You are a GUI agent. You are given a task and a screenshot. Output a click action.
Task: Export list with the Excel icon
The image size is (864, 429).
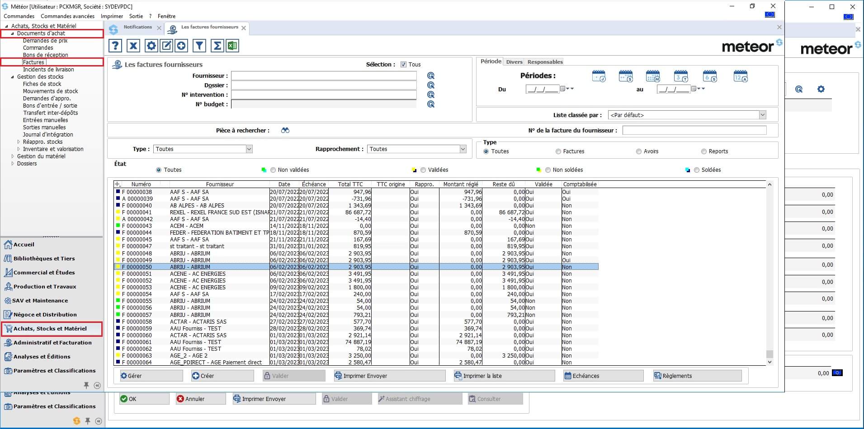coord(232,46)
